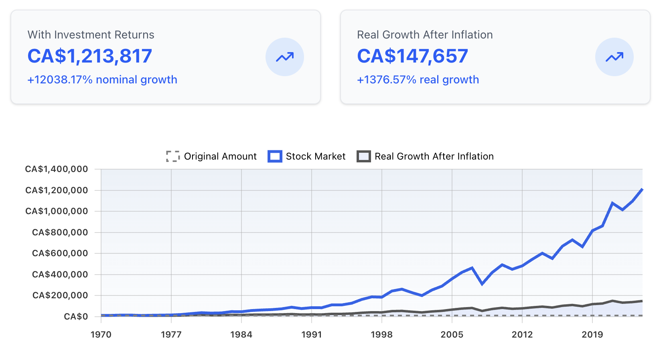661x360 pixels.
Task: Click the 2005 x-axis label
Action: (452, 335)
